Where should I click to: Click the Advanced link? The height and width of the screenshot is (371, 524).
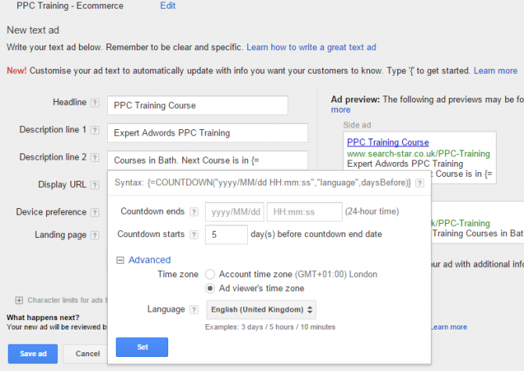149,260
